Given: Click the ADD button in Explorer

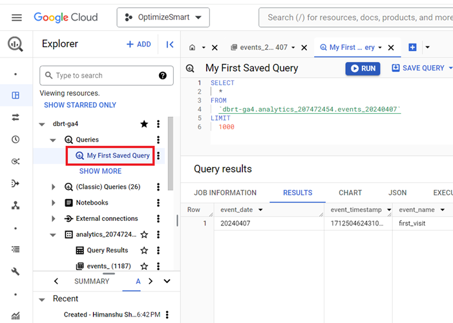Looking at the screenshot, I should pos(139,44).
